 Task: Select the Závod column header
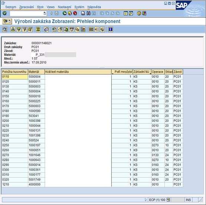[178, 72]
